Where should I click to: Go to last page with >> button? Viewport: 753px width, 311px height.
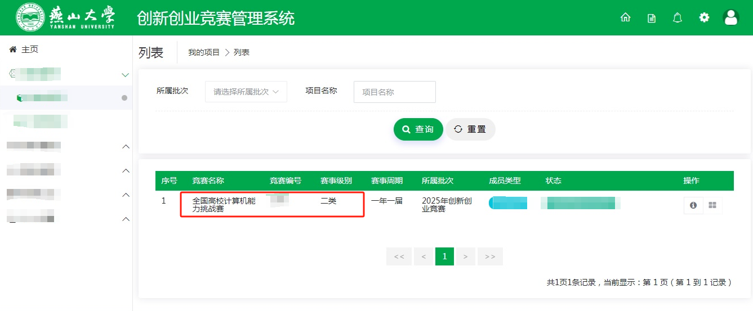coord(490,256)
